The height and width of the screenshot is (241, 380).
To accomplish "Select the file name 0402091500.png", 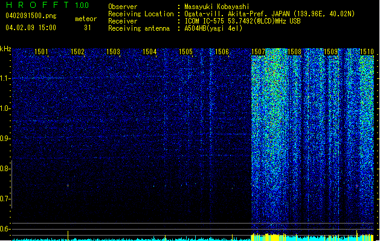I will coord(31,16).
